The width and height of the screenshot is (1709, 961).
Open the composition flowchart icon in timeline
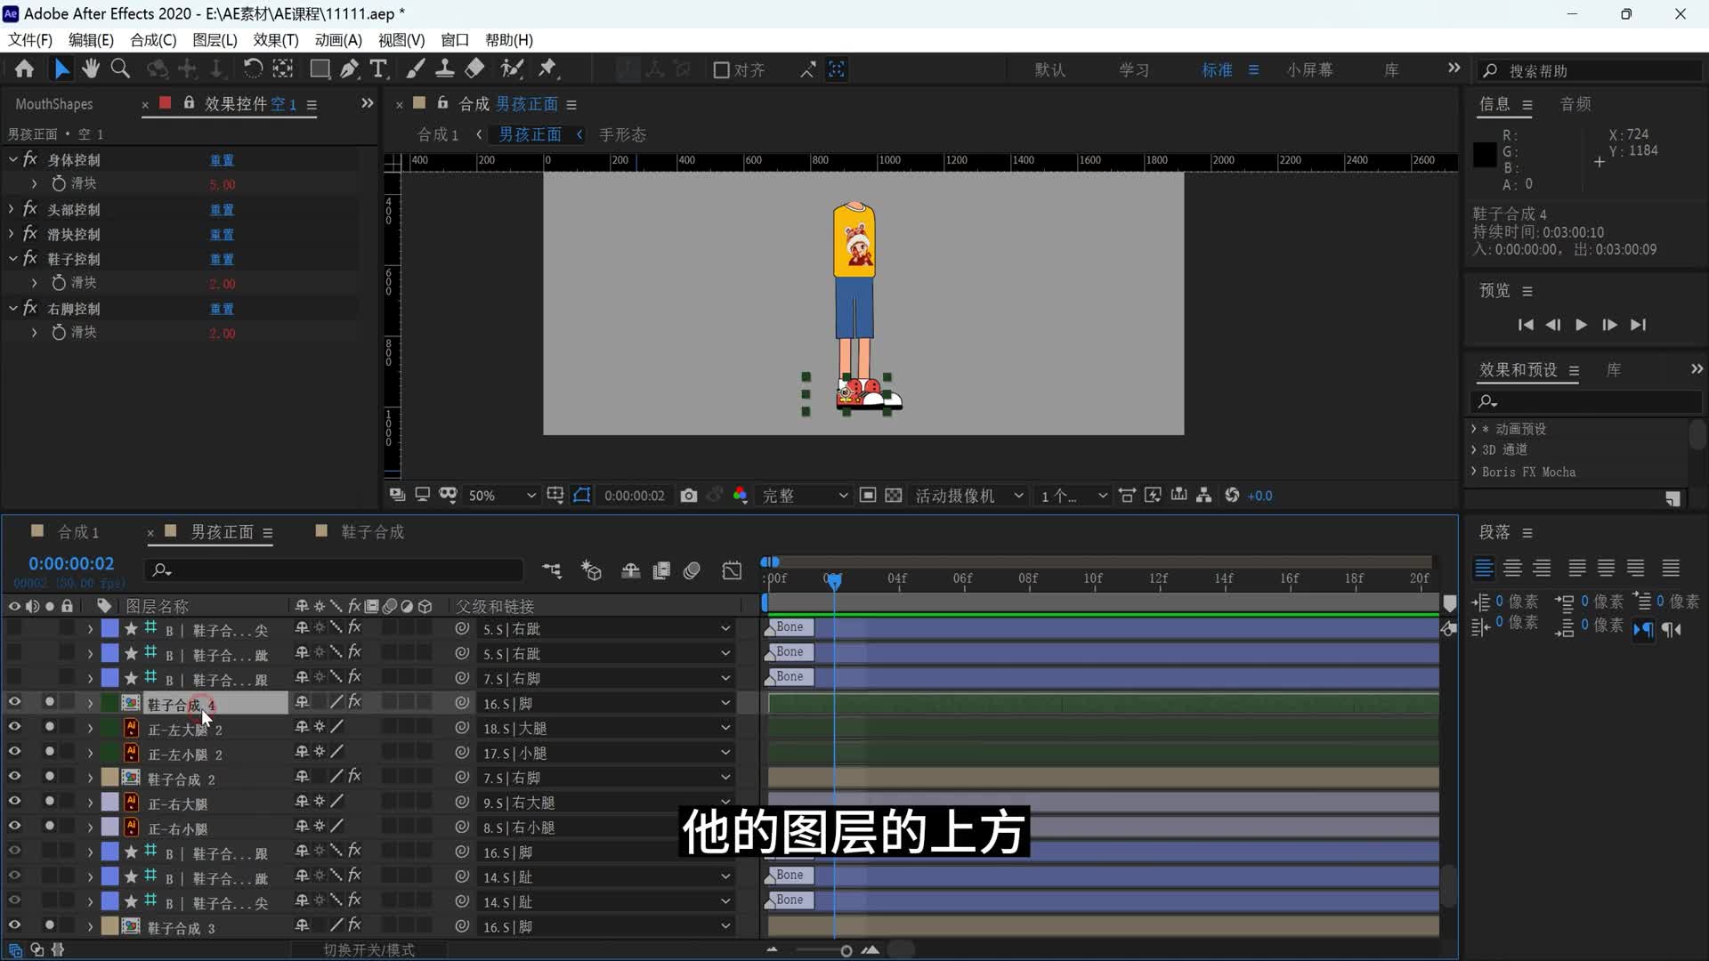[x=552, y=570]
